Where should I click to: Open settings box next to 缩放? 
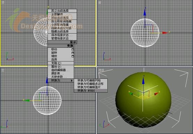pyautogui.click(x=72, y=56)
